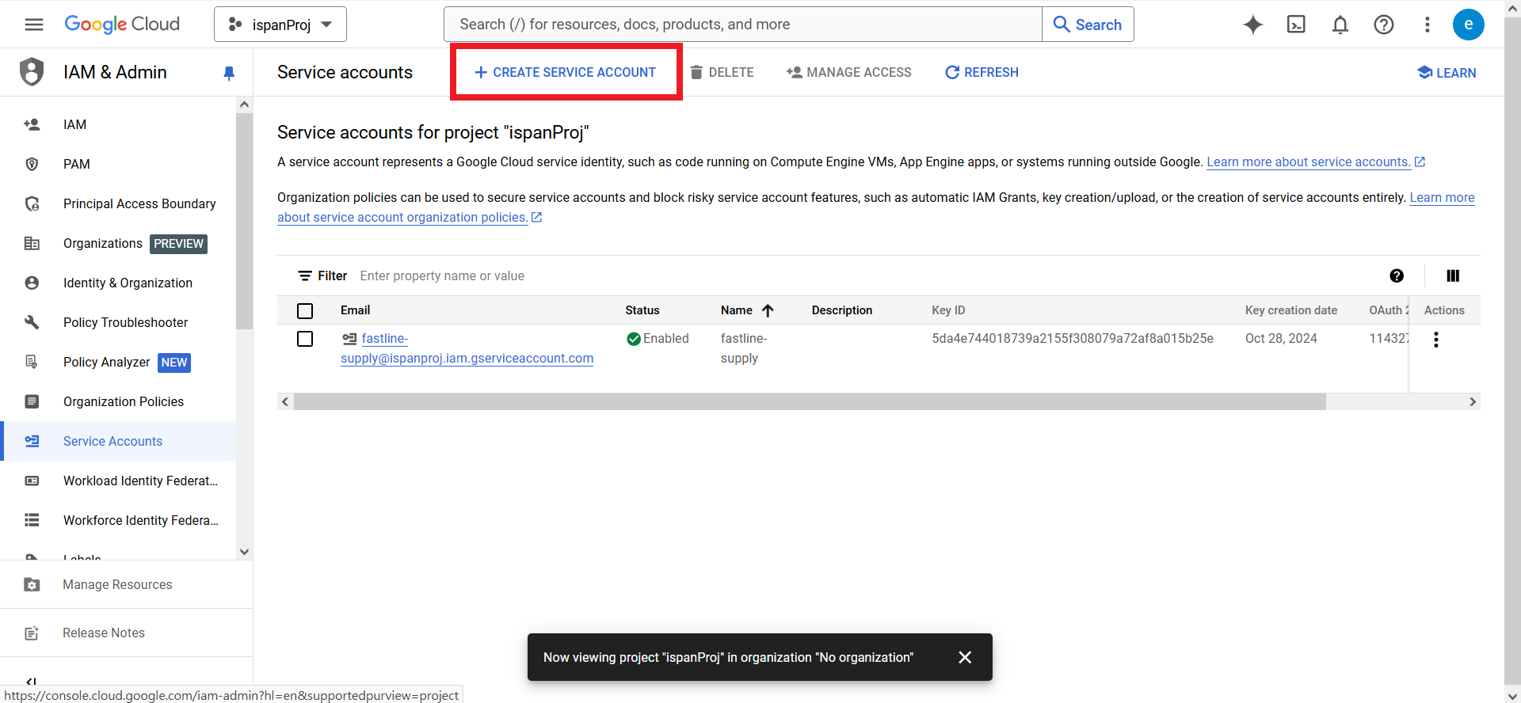Open the notifications bell
Image resolution: width=1521 pixels, height=703 pixels.
point(1340,25)
